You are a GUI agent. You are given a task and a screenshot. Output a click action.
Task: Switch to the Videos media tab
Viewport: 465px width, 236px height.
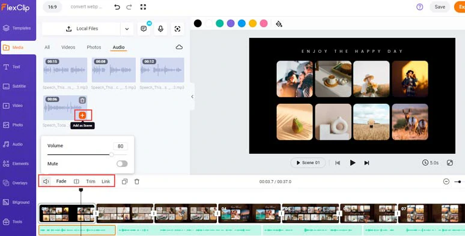68,47
